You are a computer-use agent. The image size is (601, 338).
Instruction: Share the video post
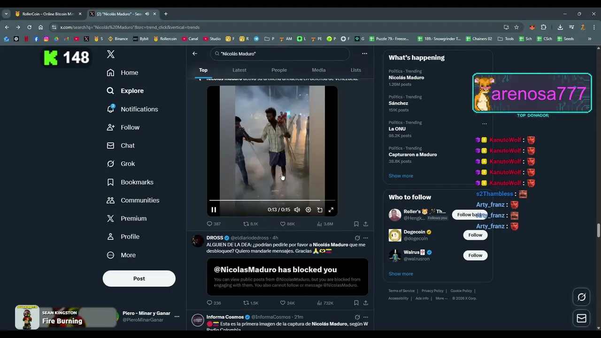[x=366, y=224]
